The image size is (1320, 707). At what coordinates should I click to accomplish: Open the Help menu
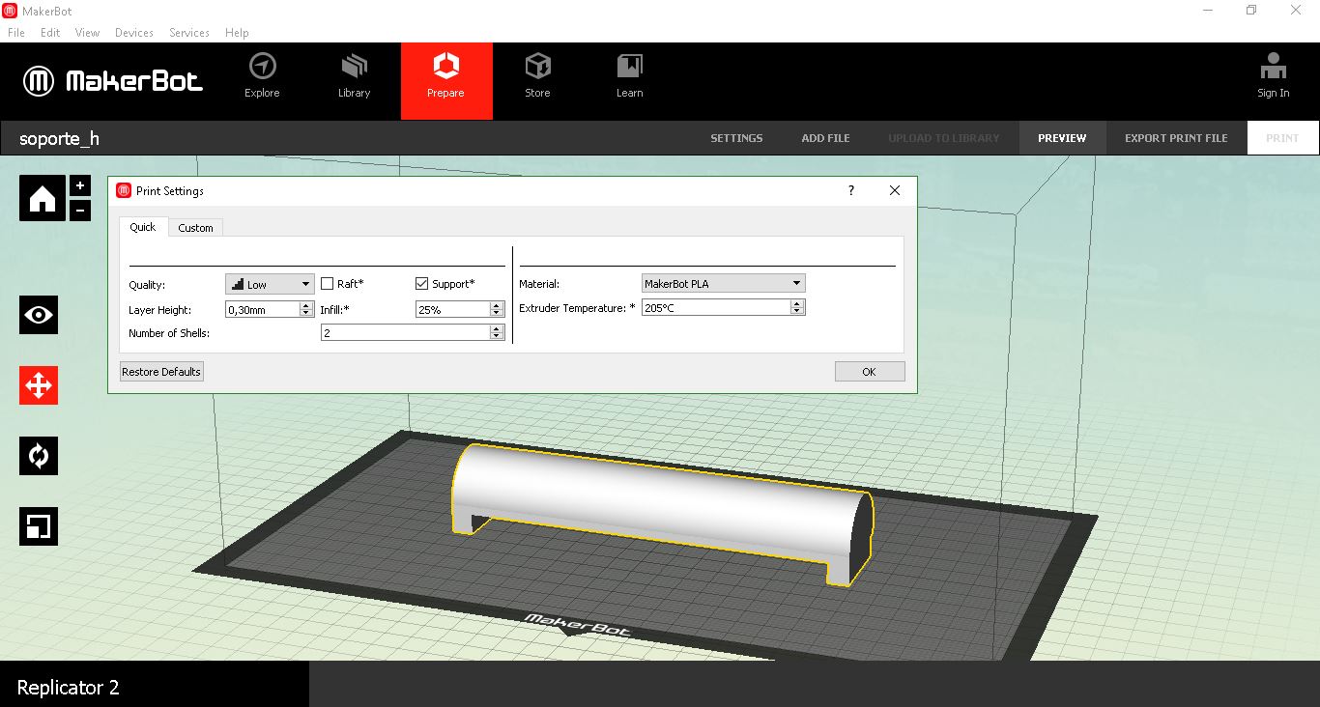click(237, 32)
